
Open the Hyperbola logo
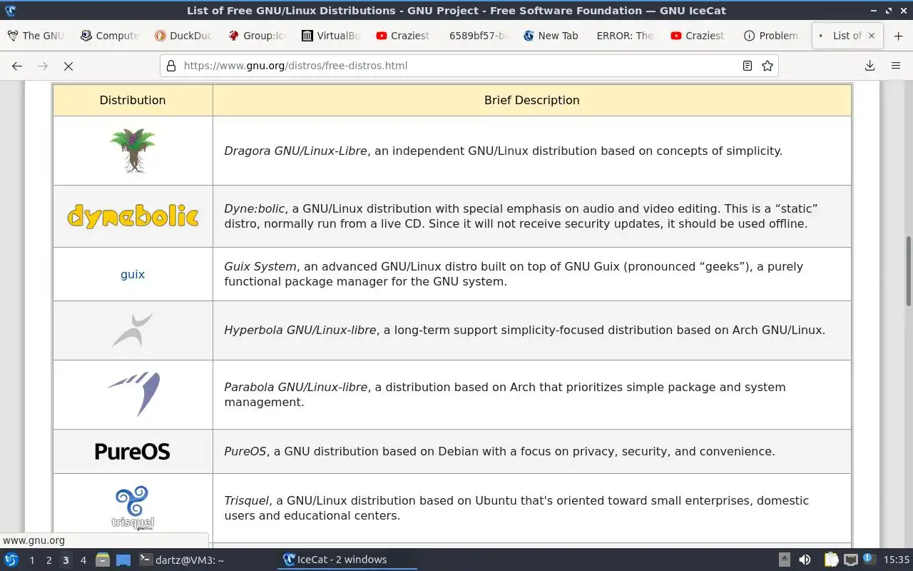point(133,330)
